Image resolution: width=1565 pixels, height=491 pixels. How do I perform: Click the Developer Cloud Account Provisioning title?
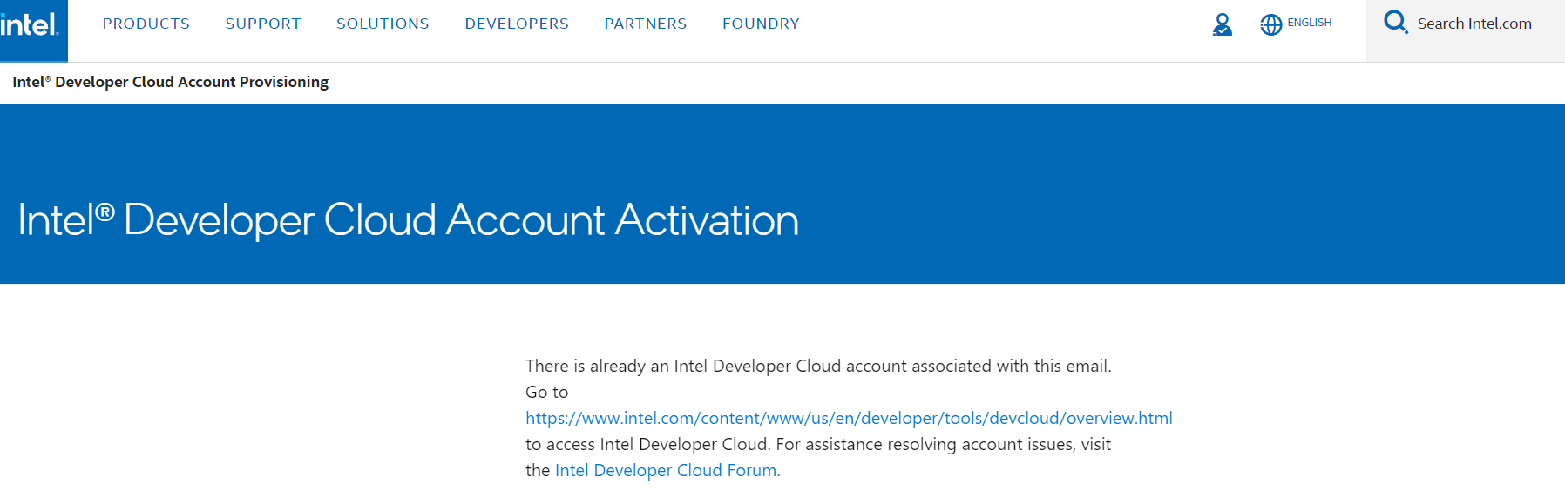(170, 82)
